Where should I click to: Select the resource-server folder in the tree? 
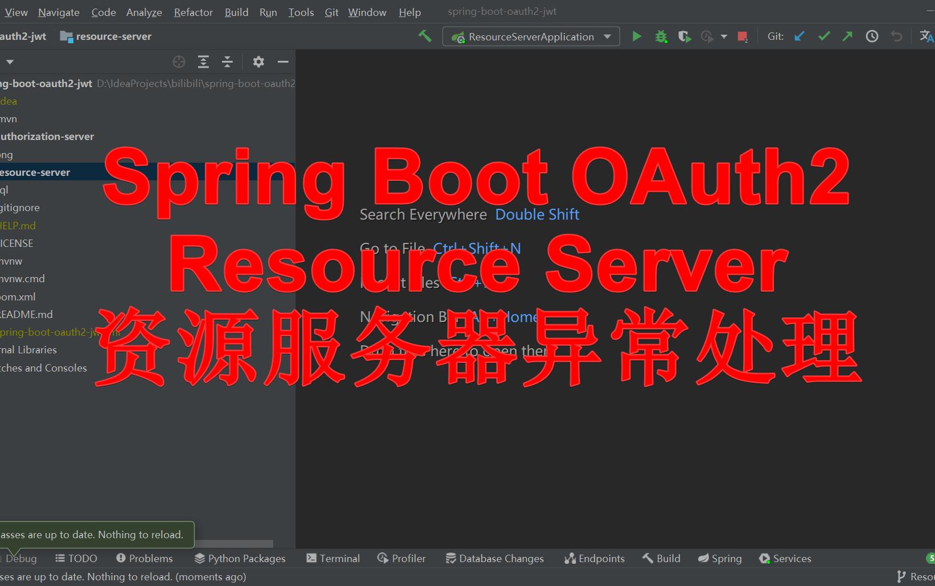point(36,172)
